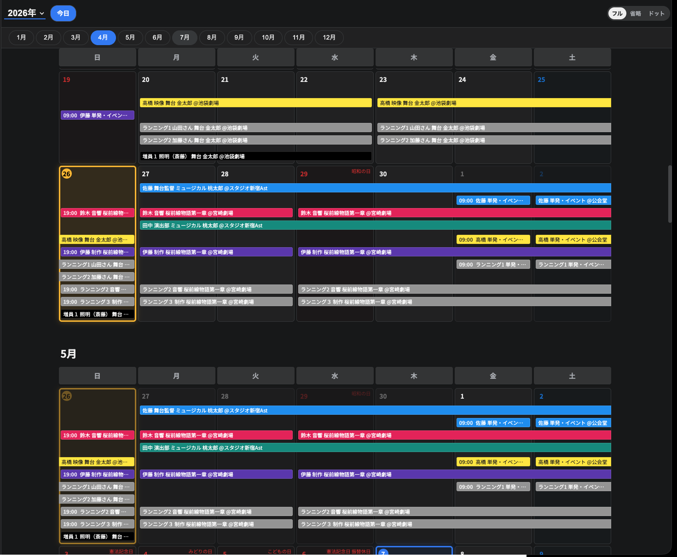Open 高橋 単発・イベント @公会堂 on May 2 in May grid
677x557 pixels.
[573, 462]
